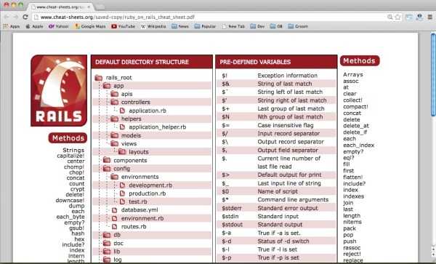Select the cheat-sheets.org browser tab

click(x=60, y=7)
